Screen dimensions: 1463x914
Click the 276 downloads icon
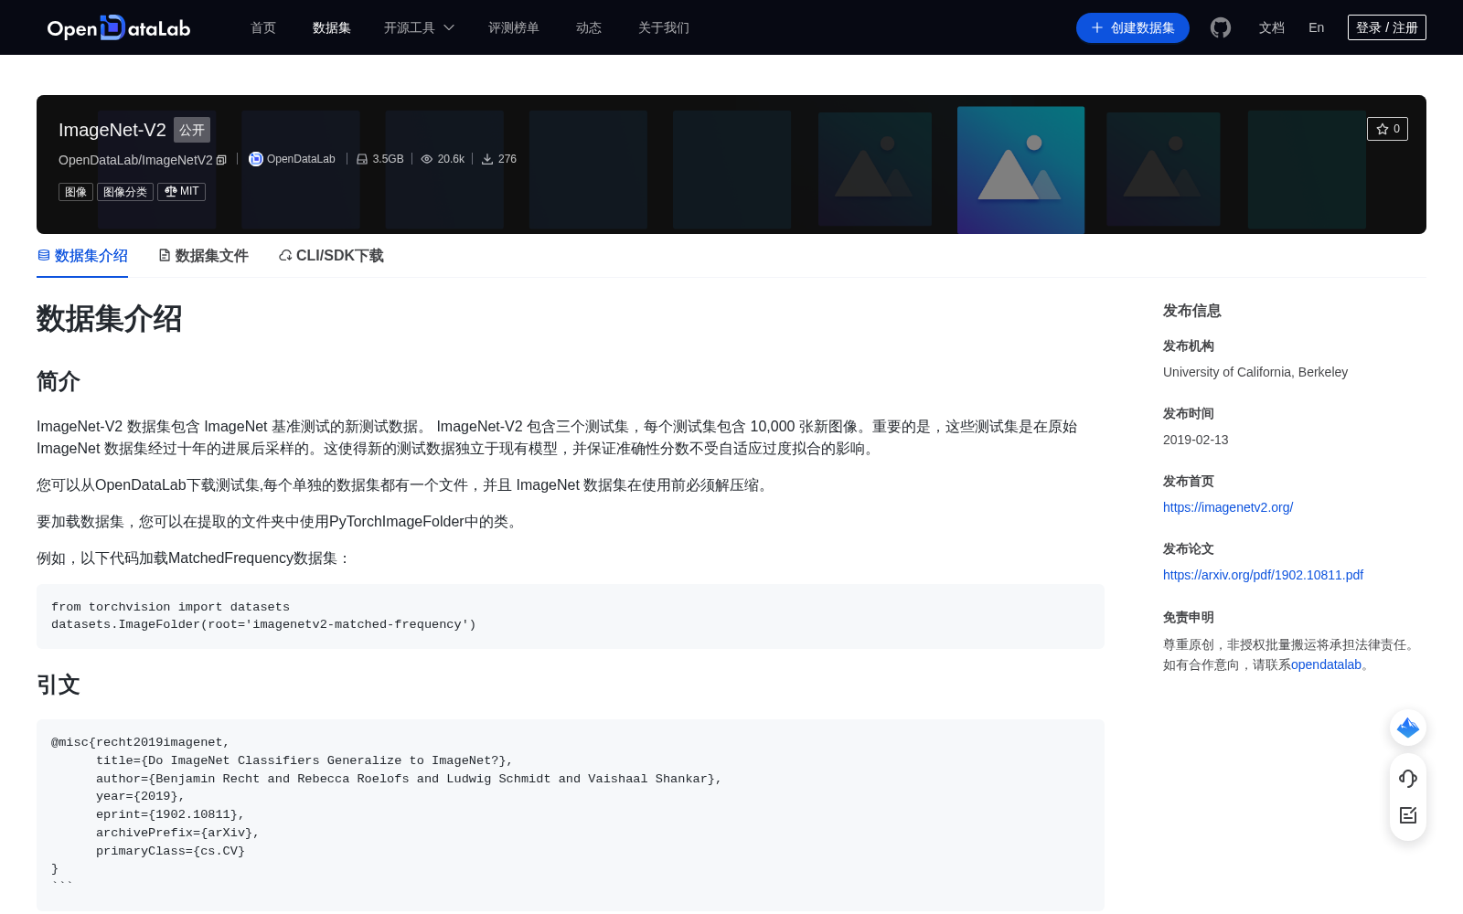coord(487,159)
